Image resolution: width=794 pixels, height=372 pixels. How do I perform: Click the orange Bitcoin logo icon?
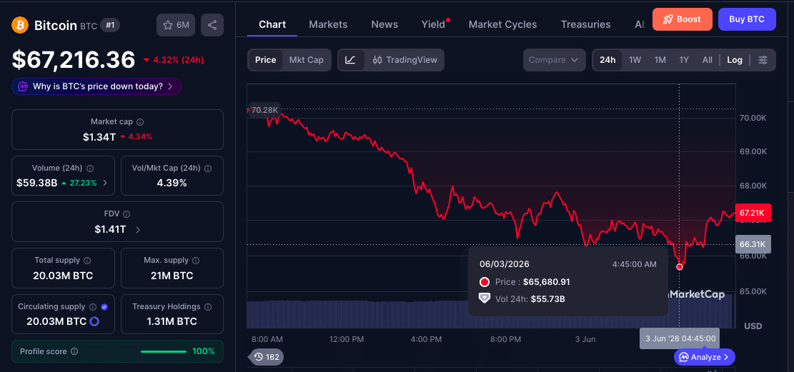tap(20, 25)
